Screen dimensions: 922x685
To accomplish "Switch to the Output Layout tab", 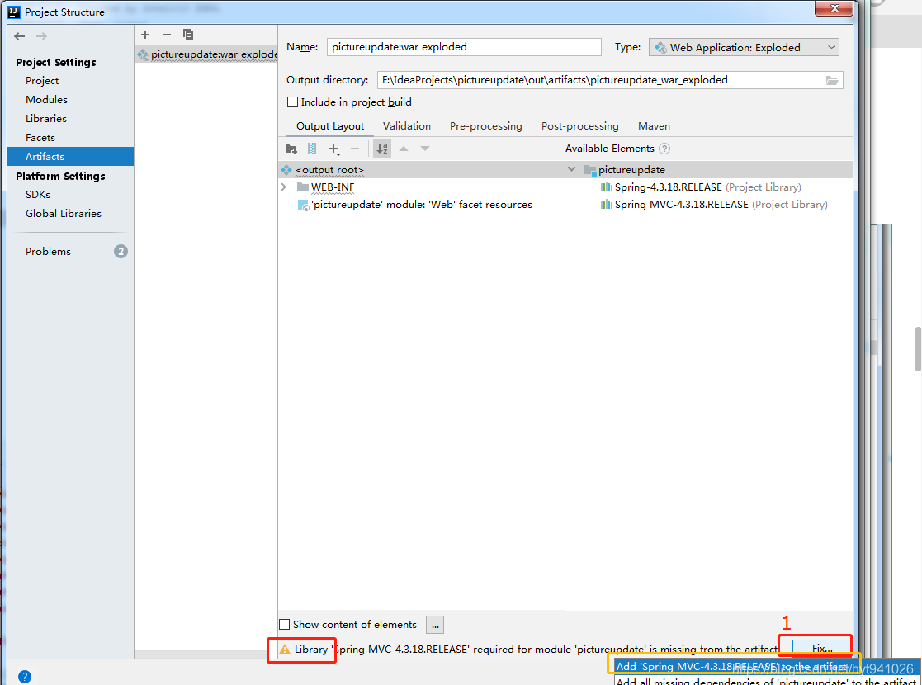I will [330, 125].
